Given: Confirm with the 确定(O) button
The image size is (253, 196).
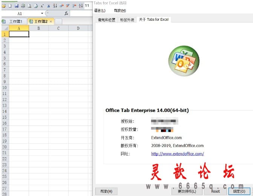Looking at the screenshot, I should coord(239,191).
